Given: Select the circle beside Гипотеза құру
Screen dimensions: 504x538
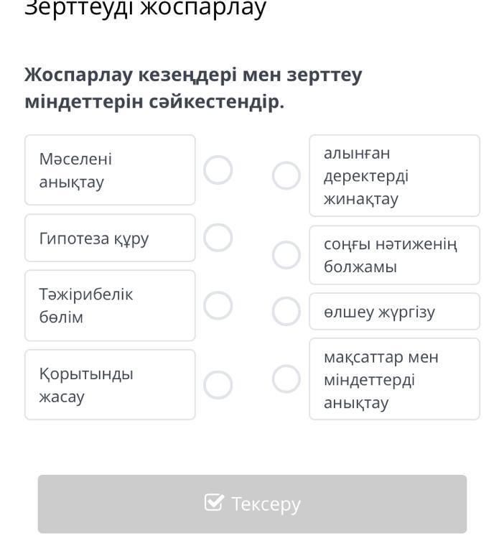Looking at the screenshot, I should tap(218, 238).
